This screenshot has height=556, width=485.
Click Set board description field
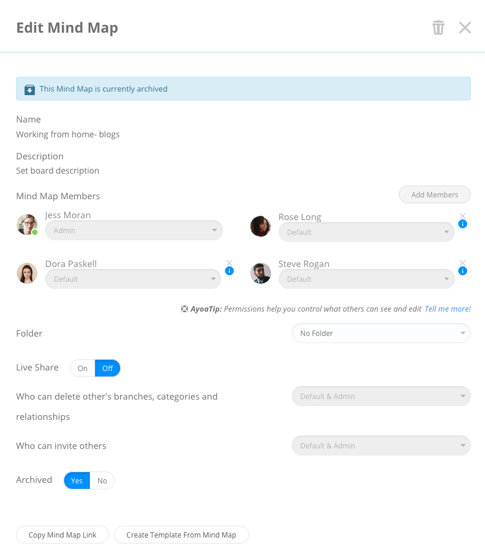tap(58, 171)
